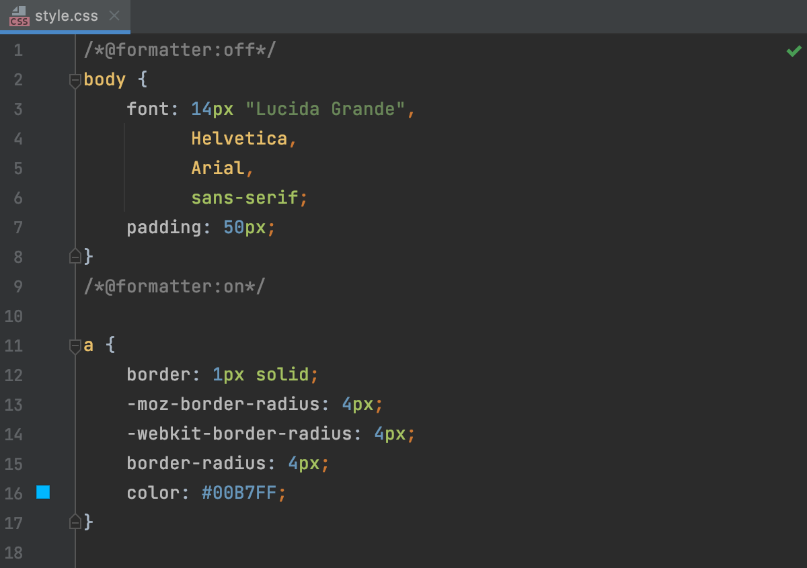Select the style.css editor tab
Viewport: 807px width, 568px height.
pos(67,15)
